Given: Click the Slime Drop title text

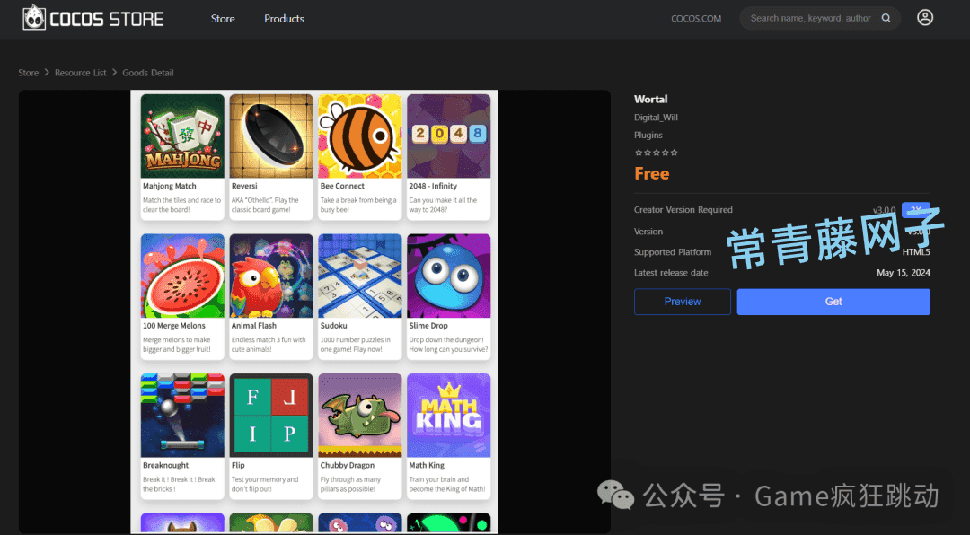Looking at the screenshot, I should (428, 325).
